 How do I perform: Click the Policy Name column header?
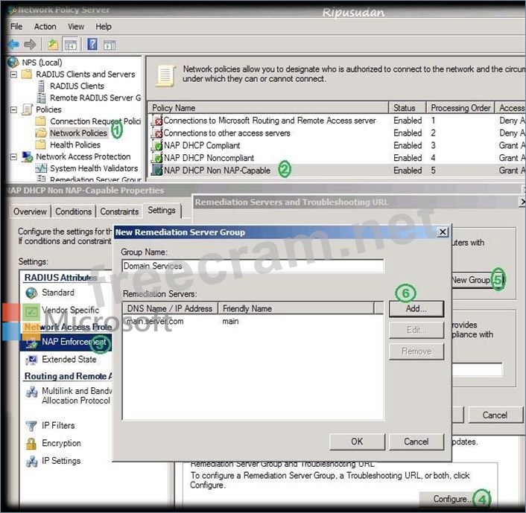click(268, 108)
